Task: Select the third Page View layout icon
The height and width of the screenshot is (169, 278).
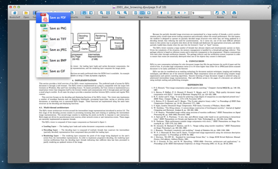Action: tap(149, 13)
